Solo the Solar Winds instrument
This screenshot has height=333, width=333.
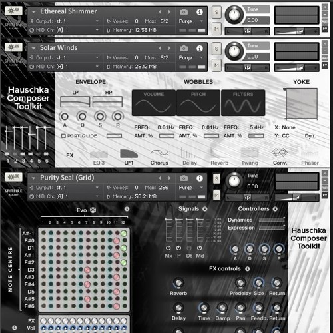point(216,49)
